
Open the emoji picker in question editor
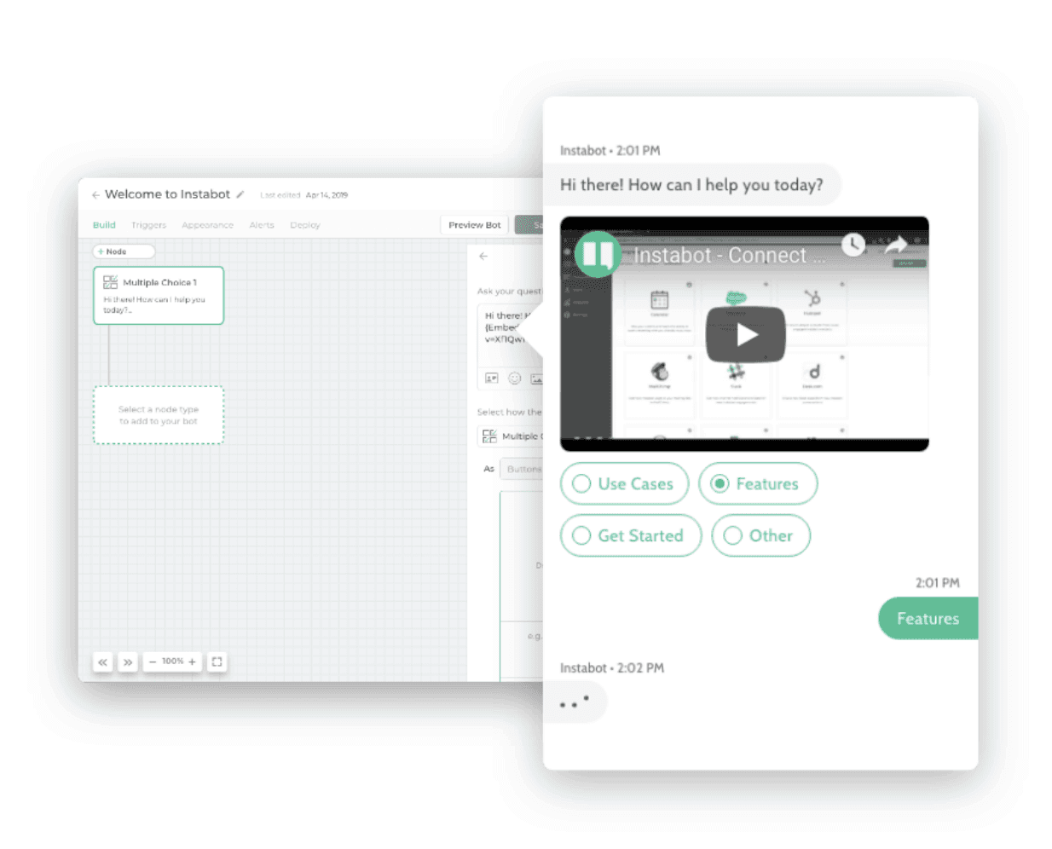click(515, 378)
